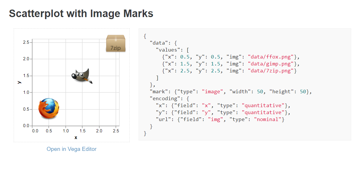Click the "nominal" value in the code
The image size is (364, 170).
(x=268, y=119)
